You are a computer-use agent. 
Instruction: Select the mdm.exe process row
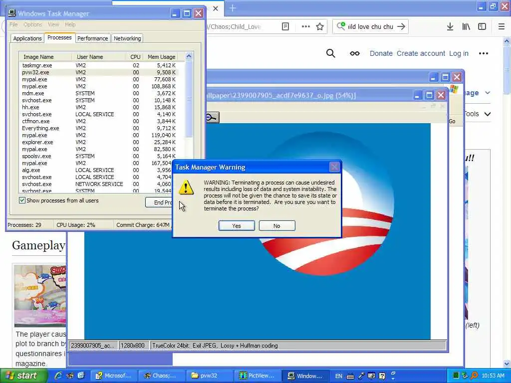(99, 93)
